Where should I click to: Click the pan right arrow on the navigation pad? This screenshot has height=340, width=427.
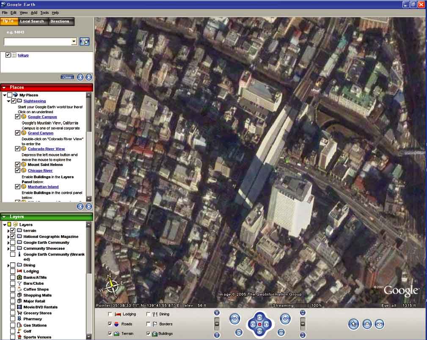[x=267, y=324]
